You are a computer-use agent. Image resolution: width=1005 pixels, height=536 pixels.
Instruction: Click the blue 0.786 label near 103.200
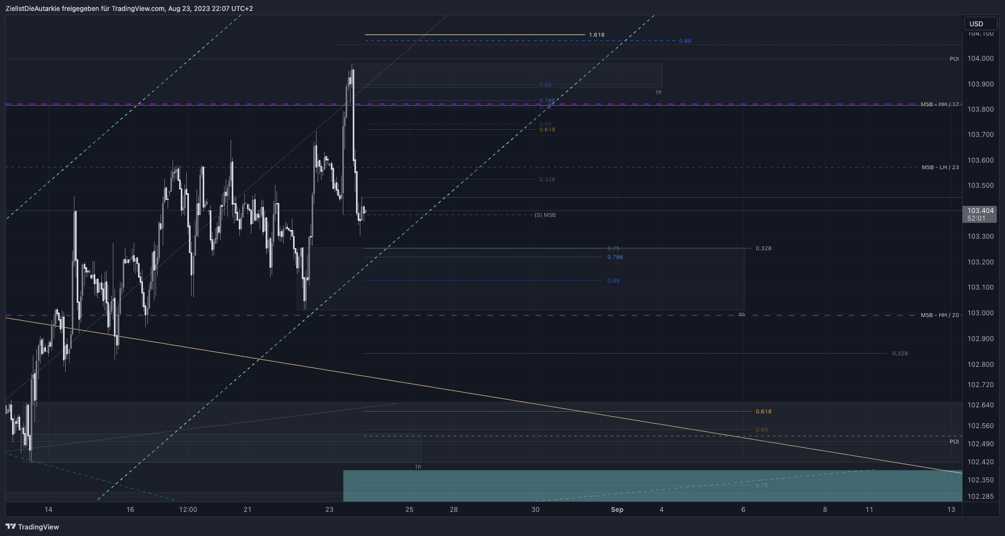coord(615,257)
